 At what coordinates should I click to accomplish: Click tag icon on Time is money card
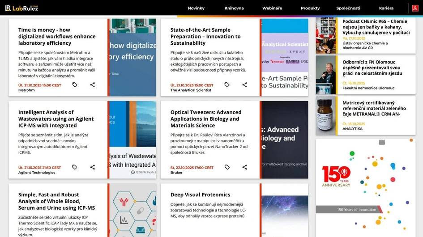point(75,85)
